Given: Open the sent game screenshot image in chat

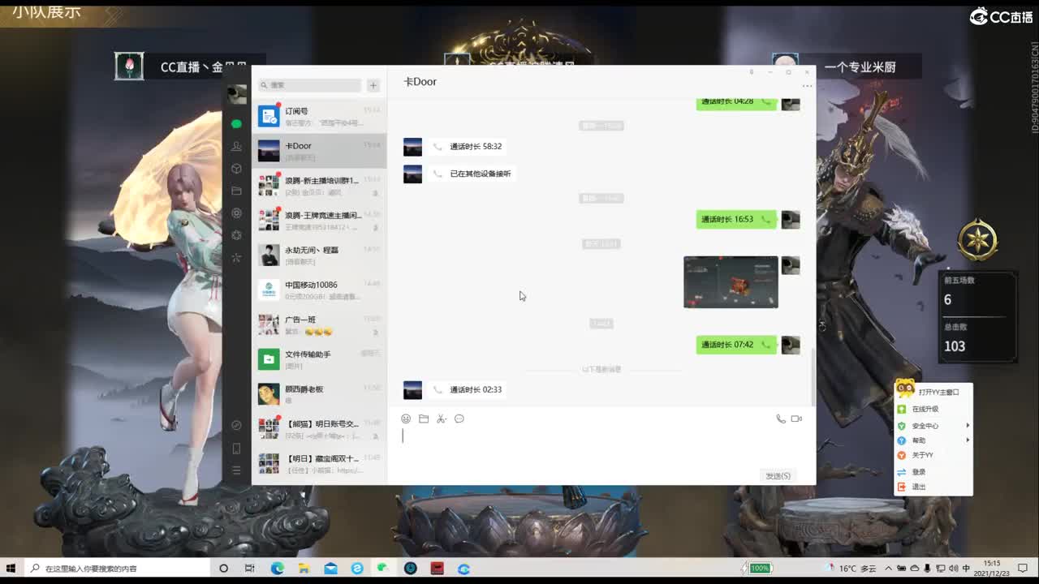Looking at the screenshot, I should point(731,282).
